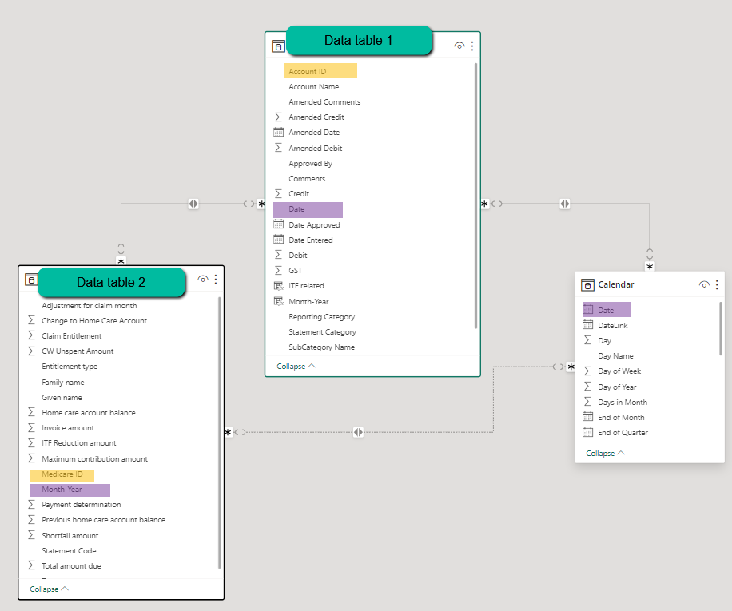The height and width of the screenshot is (611, 732).
Task: Open more options menu for Data table 1
Action: 472,46
